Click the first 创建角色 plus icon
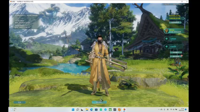 166,39
